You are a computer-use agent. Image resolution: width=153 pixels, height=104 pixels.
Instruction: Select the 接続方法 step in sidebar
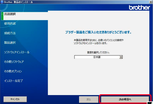(10, 33)
